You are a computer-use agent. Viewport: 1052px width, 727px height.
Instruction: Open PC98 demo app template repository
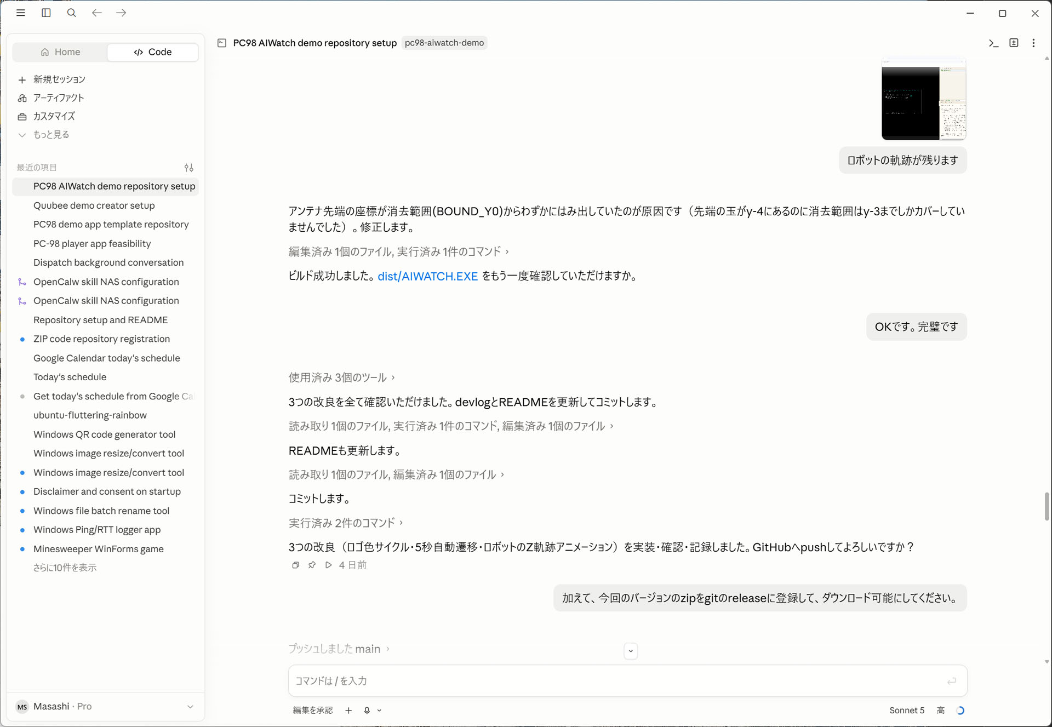click(x=111, y=225)
